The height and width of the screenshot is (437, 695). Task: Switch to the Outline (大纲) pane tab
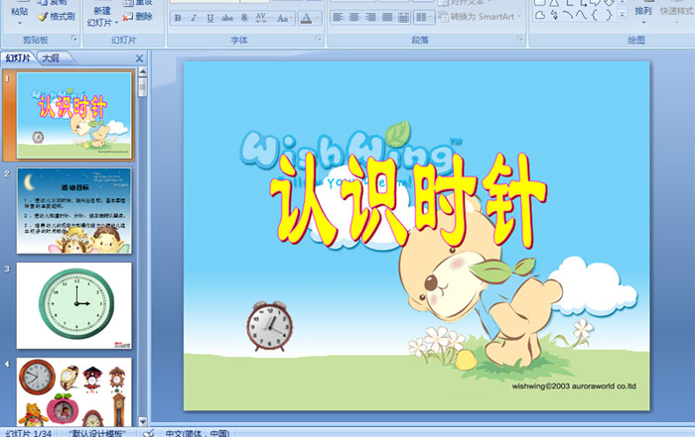[51, 57]
